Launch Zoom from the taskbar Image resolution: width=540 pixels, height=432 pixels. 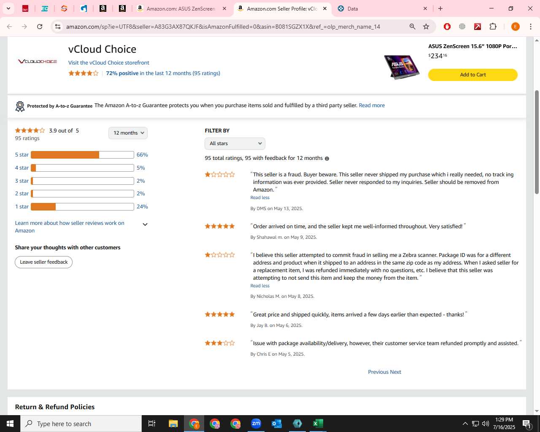pos(256,424)
